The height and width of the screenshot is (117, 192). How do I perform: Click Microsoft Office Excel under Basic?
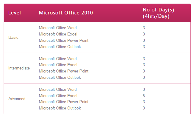click(x=58, y=34)
